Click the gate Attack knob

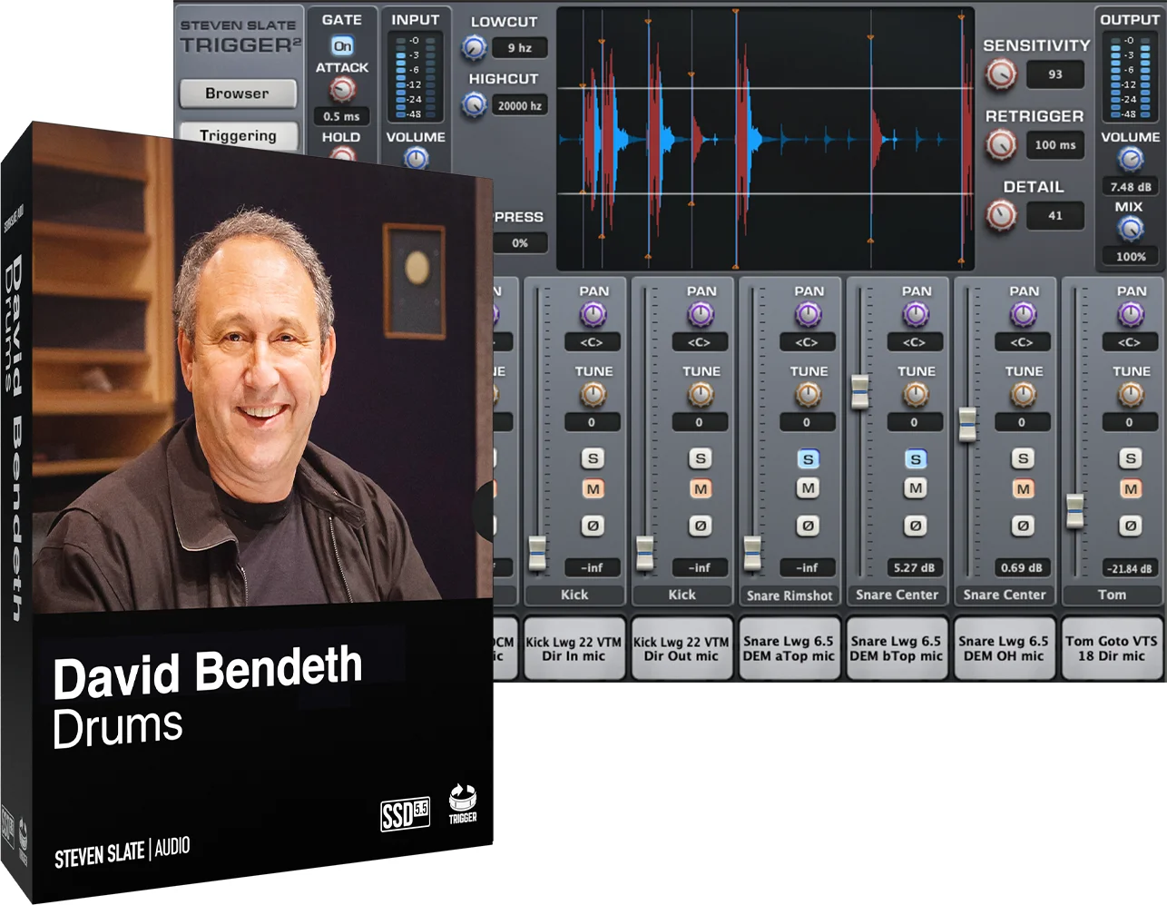342,89
